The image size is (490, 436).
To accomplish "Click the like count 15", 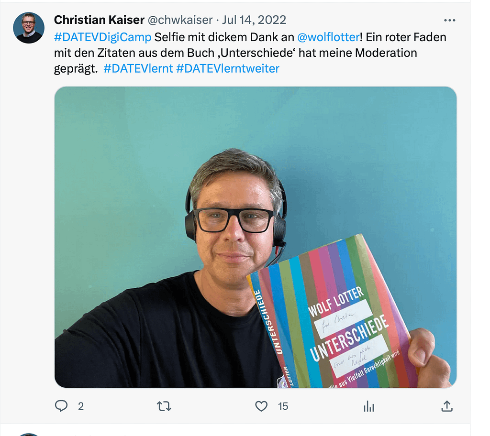I will pyautogui.click(x=283, y=406).
